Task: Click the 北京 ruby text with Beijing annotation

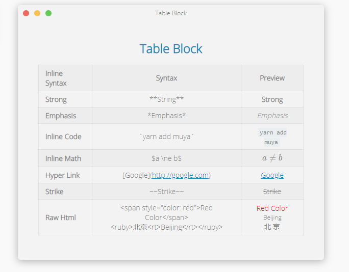Action: pos(272,223)
